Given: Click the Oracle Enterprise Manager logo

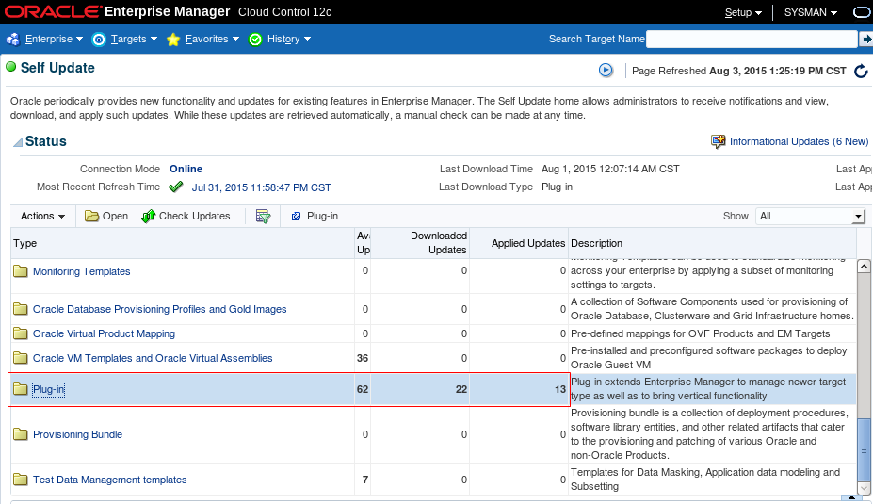Looking at the screenshot, I should (117, 11).
